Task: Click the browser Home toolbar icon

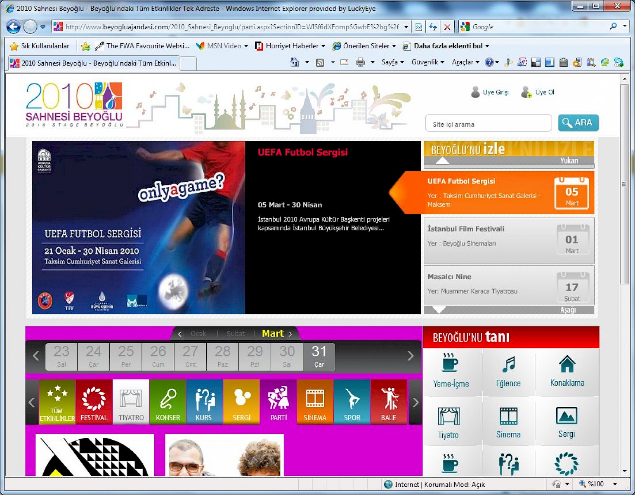Action: pyautogui.click(x=295, y=62)
